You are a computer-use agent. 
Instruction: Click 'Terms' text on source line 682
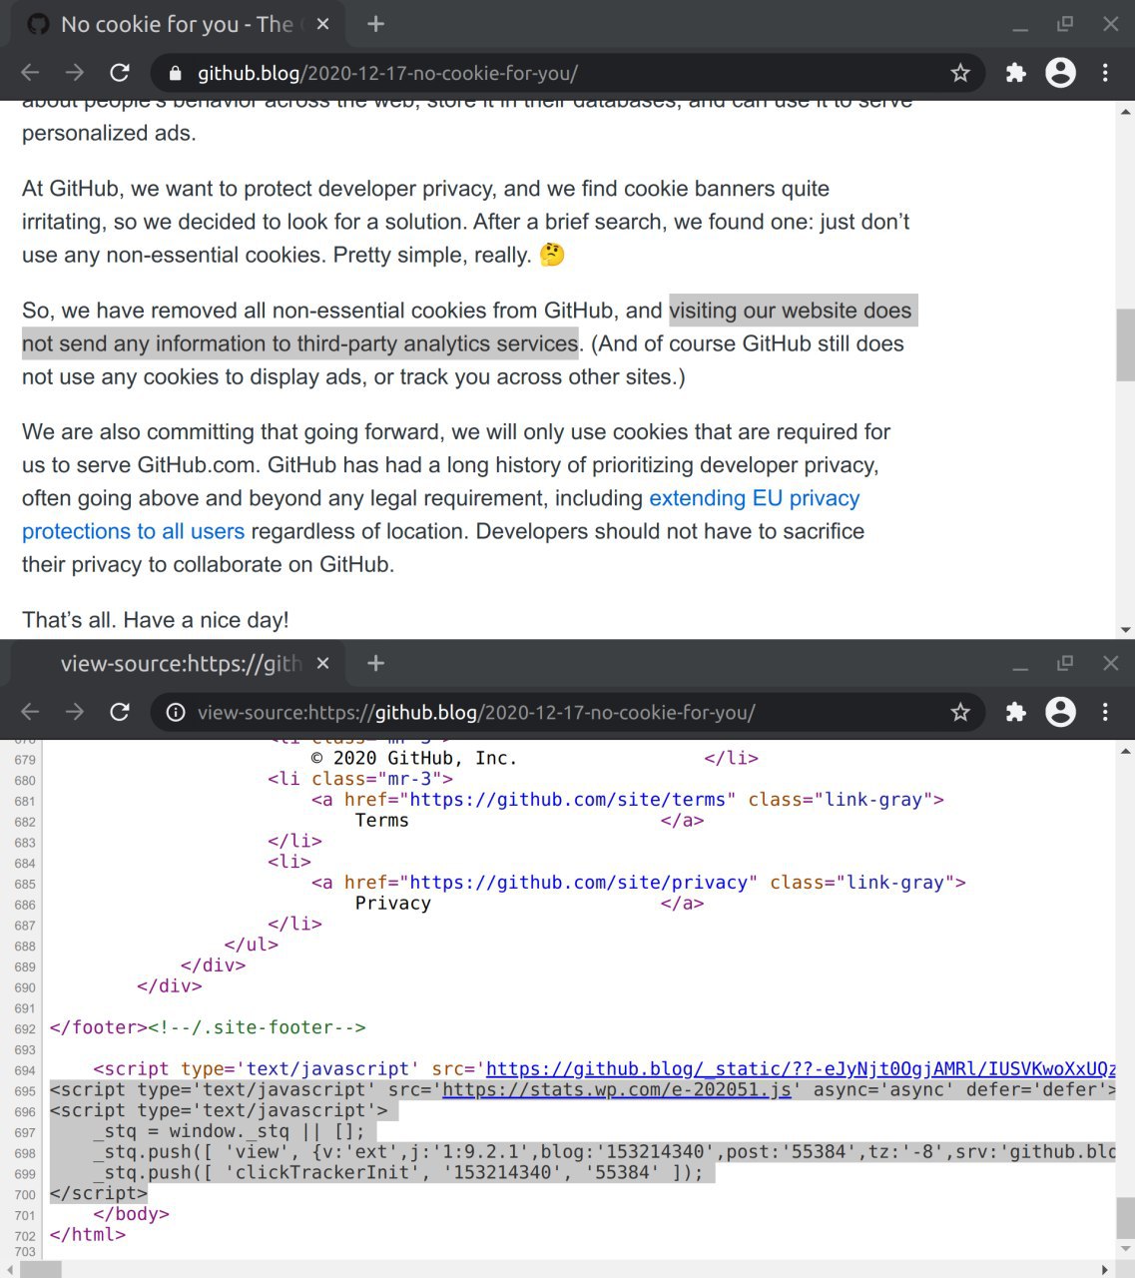tap(382, 821)
